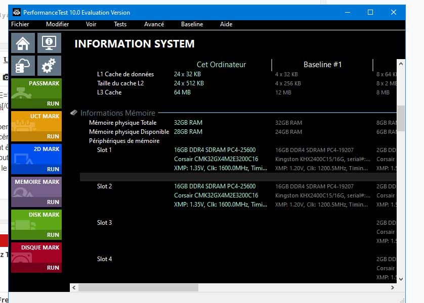Open the settings gears icon

(49, 66)
